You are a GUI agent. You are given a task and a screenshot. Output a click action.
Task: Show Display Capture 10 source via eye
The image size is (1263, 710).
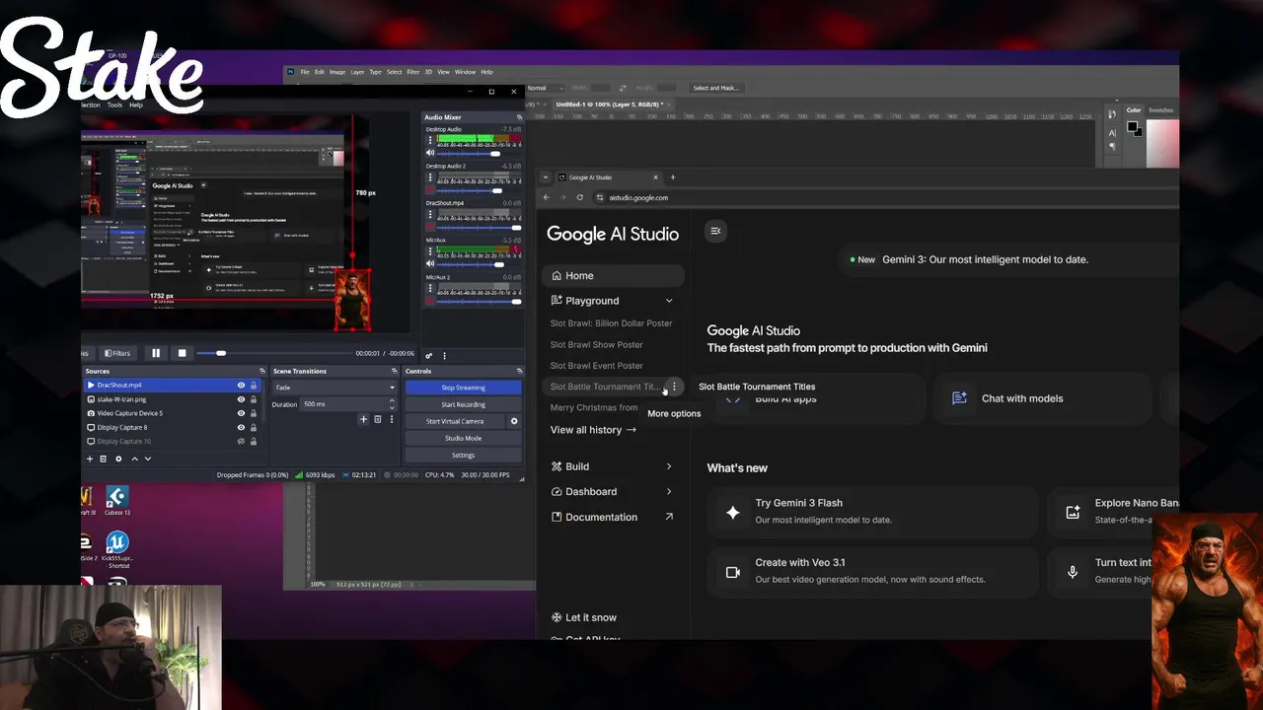241,441
